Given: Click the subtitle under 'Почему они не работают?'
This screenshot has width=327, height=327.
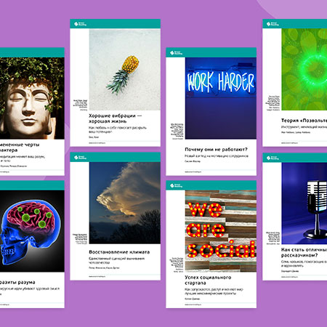Looking at the screenshot, I should [x=217, y=156].
